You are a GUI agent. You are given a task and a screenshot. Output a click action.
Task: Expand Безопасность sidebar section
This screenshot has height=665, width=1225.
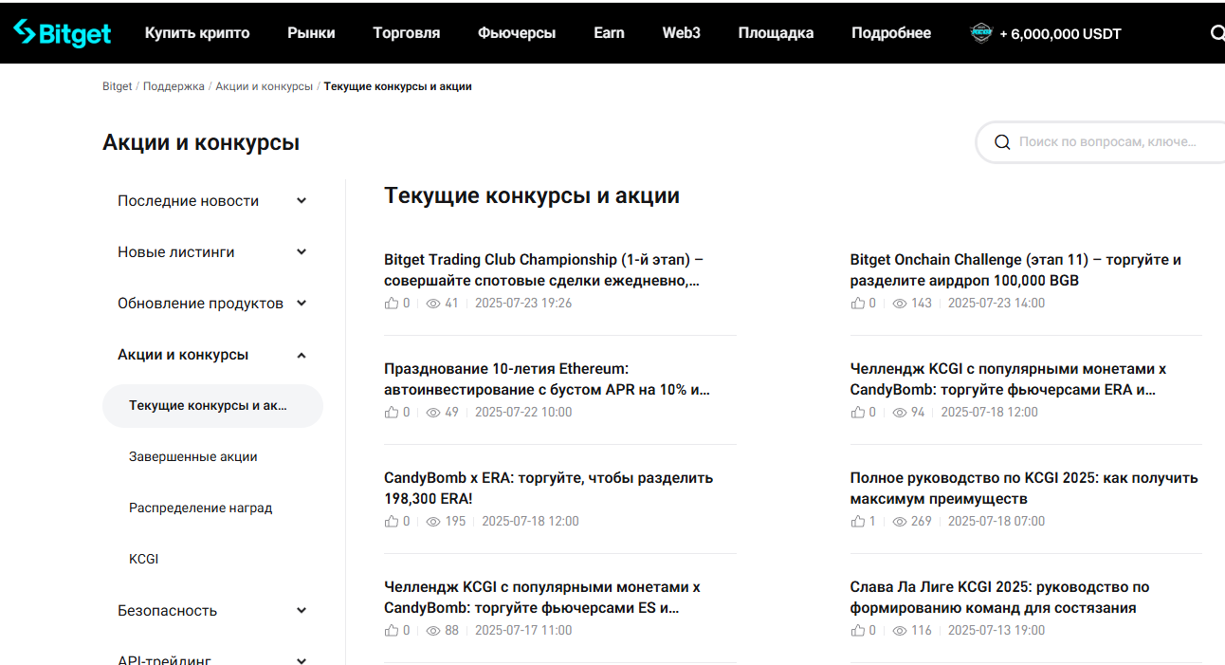[x=302, y=611]
